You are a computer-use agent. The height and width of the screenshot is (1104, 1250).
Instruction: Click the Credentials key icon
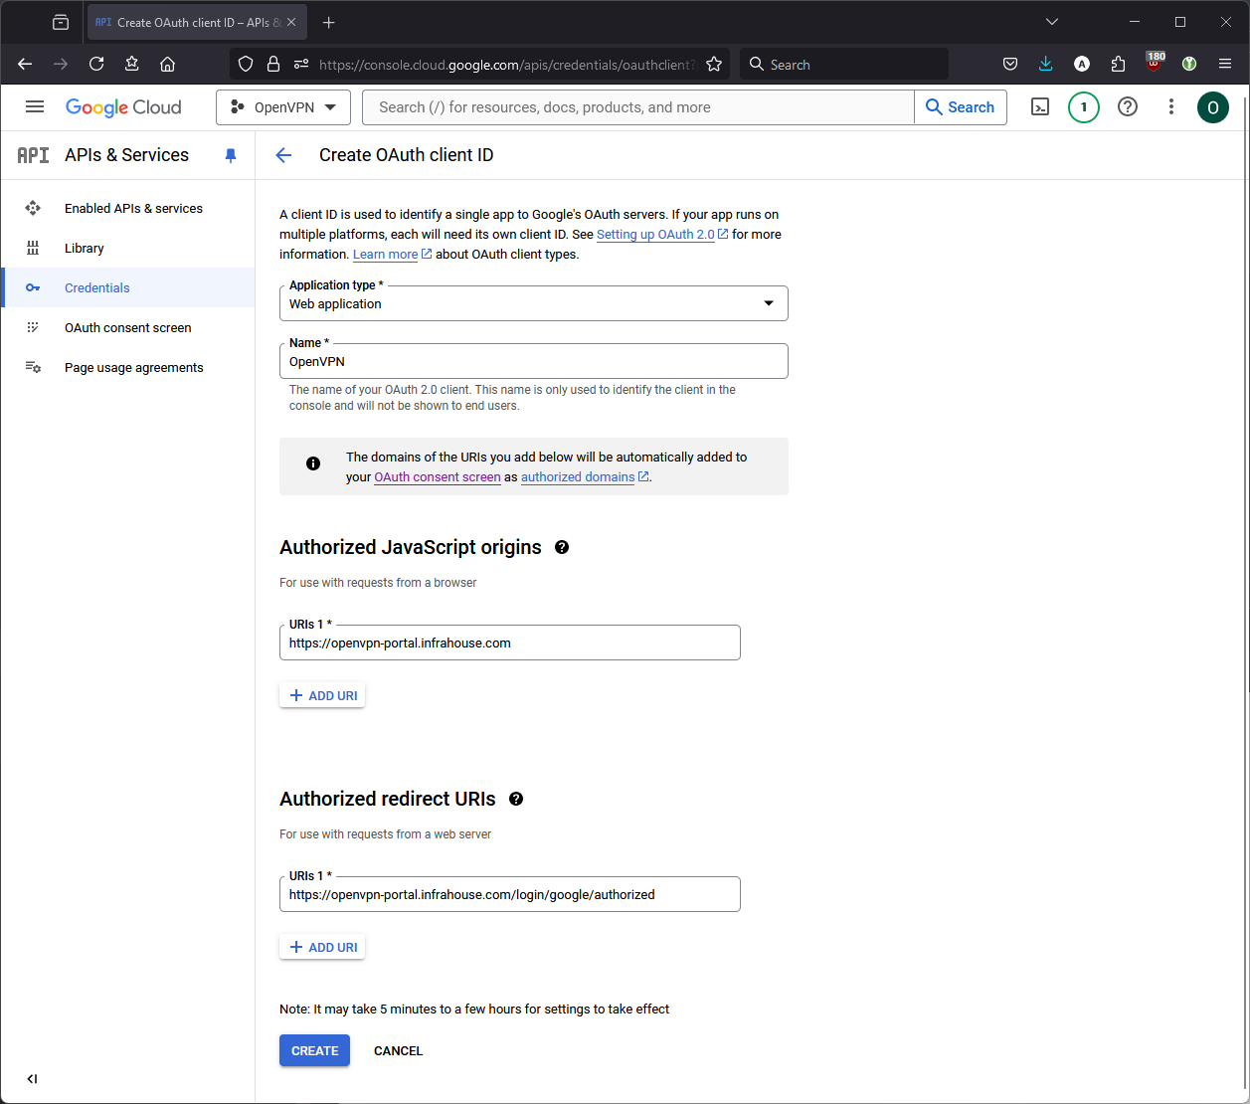point(33,287)
